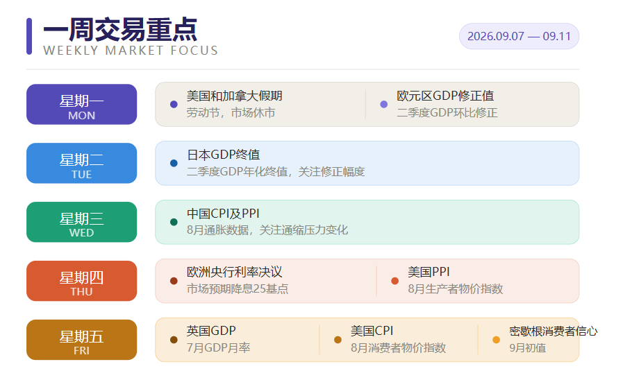Click the description 市场预期降息25基点
This screenshot has height=380, width=623.
238,288
